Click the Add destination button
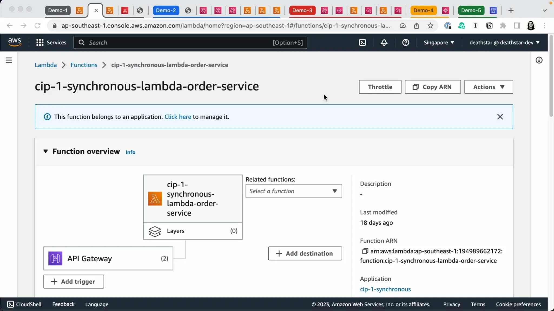 [x=305, y=253]
